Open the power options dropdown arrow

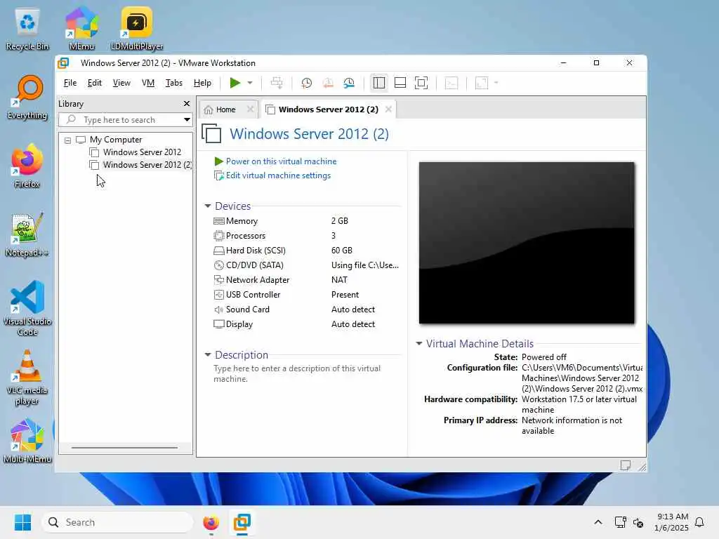pyautogui.click(x=250, y=83)
